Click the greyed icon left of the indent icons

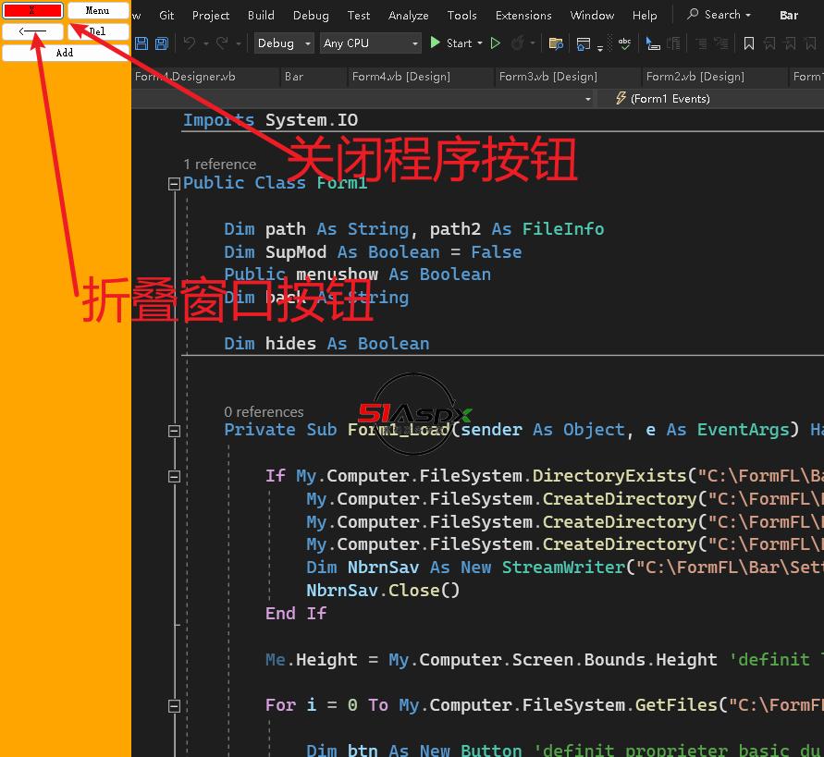[x=673, y=43]
